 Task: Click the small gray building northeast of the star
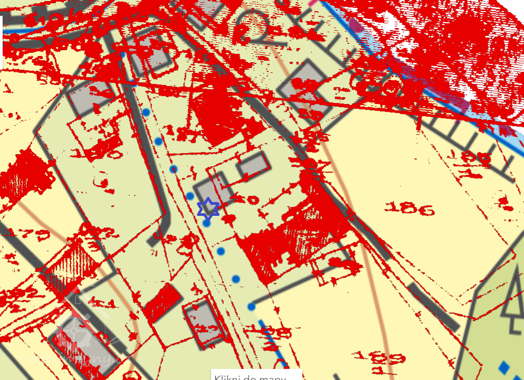253,165
